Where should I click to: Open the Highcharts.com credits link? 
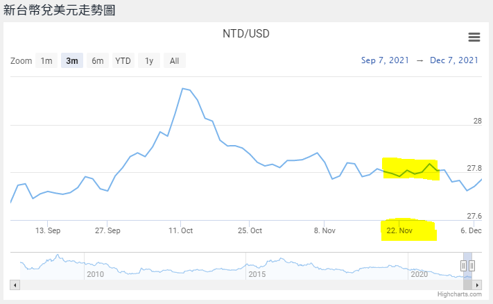click(x=459, y=295)
